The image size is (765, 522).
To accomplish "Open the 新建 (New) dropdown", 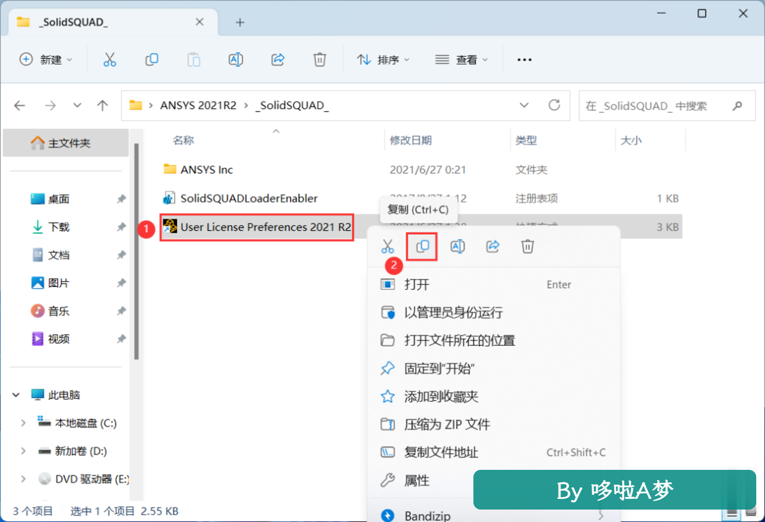I will pyautogui.click(x=46, y=60).
